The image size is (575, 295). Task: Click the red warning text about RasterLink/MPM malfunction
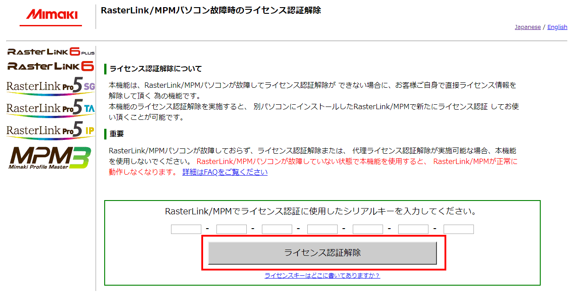313,167
